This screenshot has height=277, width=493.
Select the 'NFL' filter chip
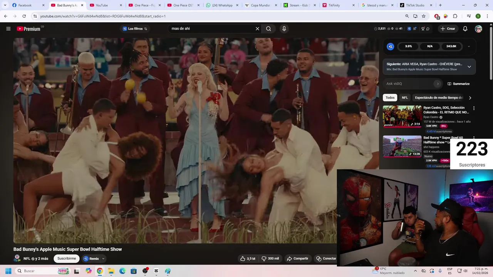pyautogui.click(x=405, y=98)
